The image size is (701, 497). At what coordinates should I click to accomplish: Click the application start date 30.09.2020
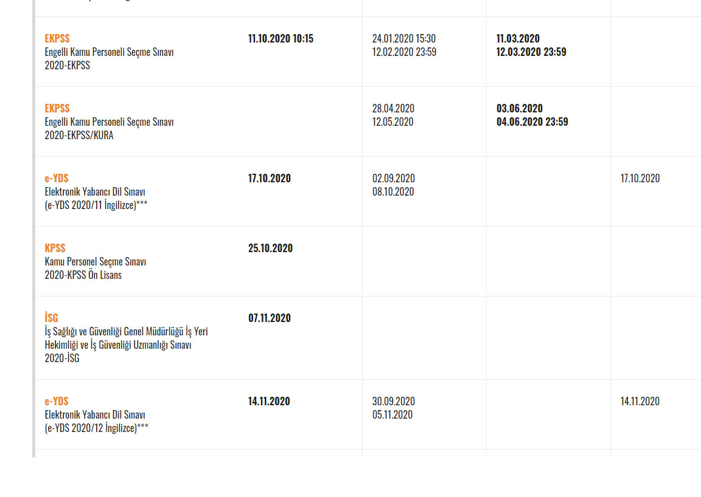click(394, 401)
